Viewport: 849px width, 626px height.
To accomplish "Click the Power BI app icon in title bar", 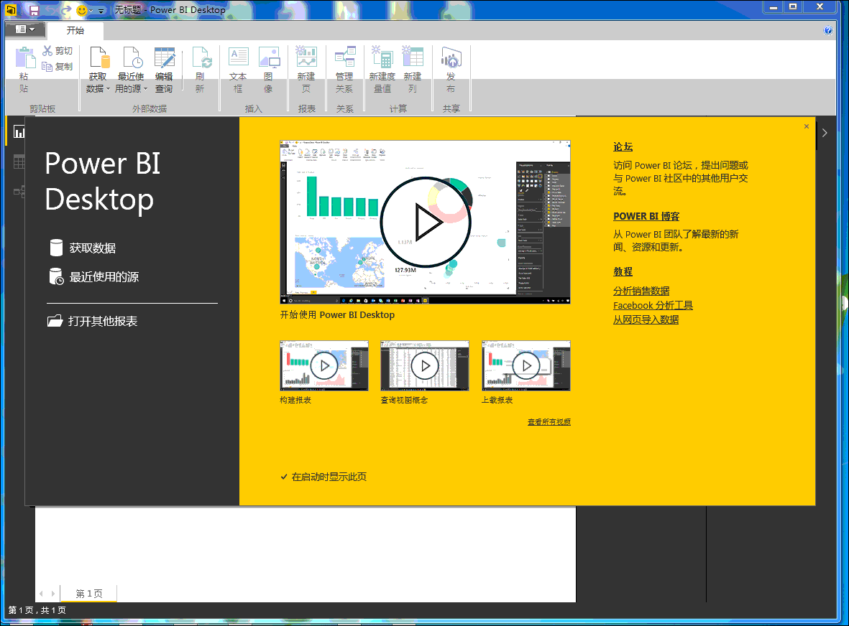I will [11, 10].
